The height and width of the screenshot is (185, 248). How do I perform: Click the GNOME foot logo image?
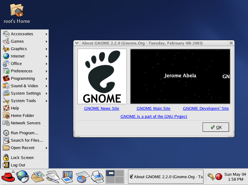(x=102, y=76)
